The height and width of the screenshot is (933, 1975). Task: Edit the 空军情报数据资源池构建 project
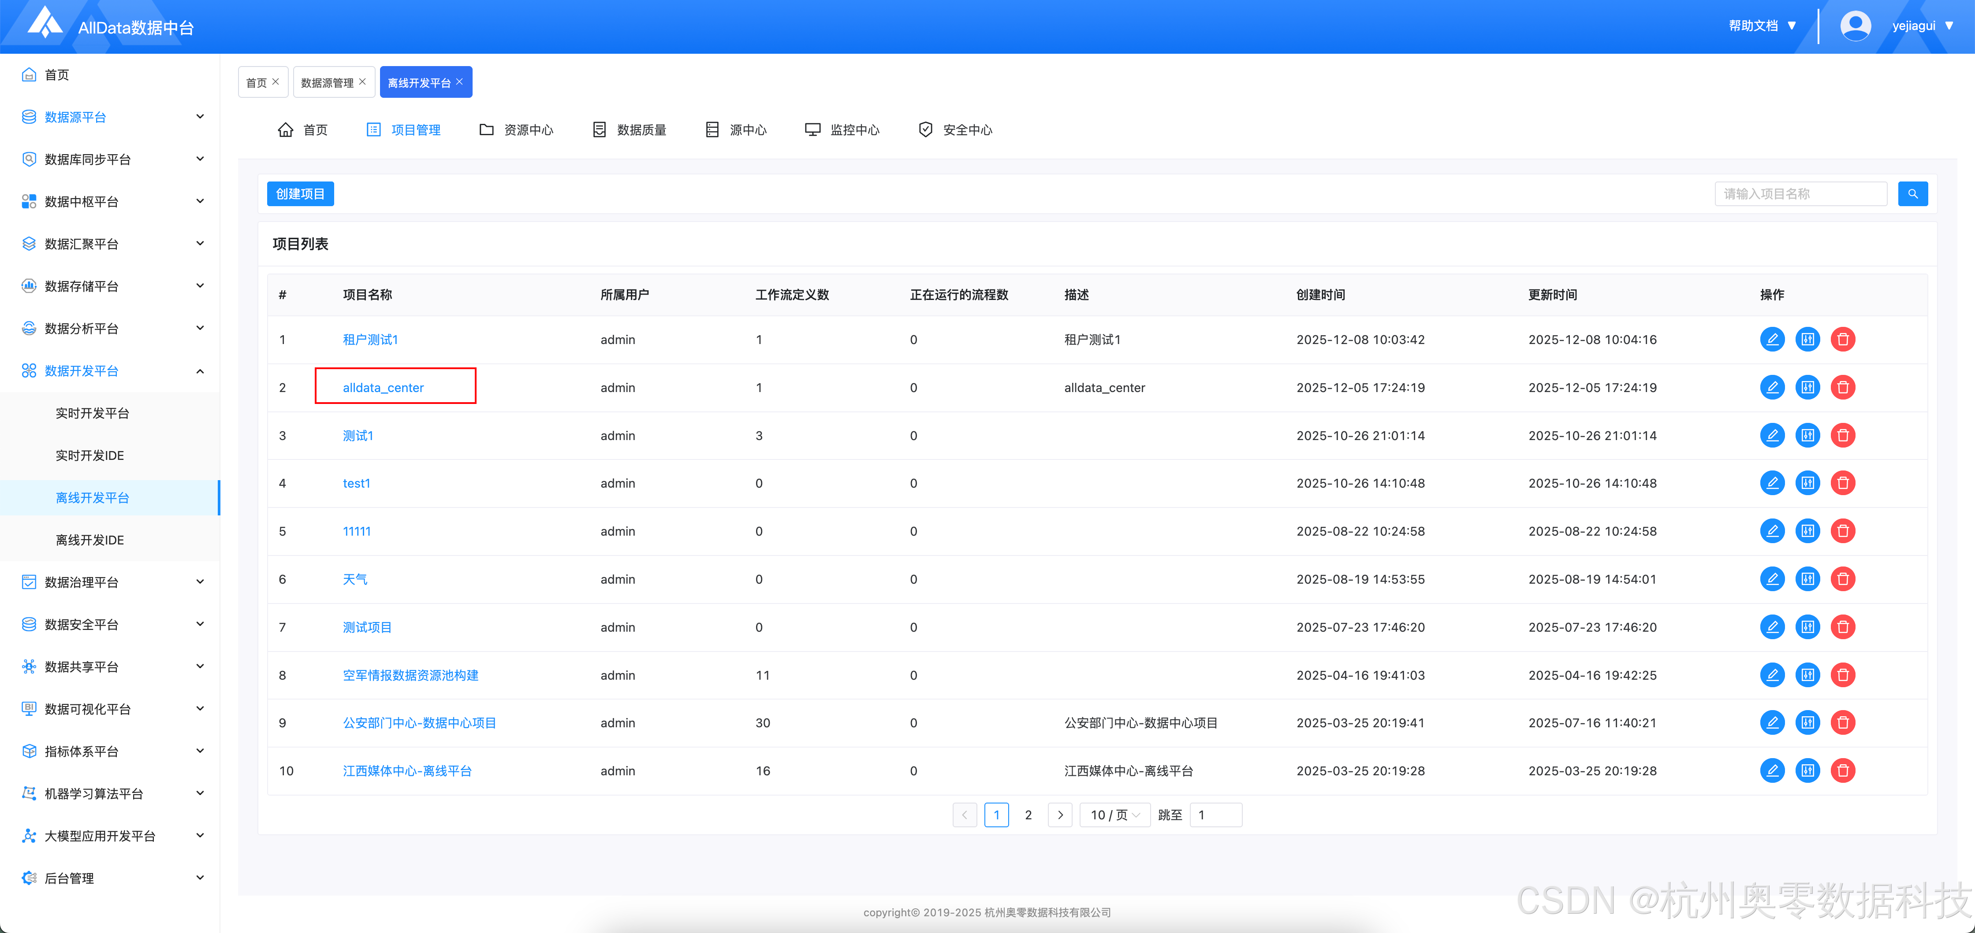coord(1772,675)
